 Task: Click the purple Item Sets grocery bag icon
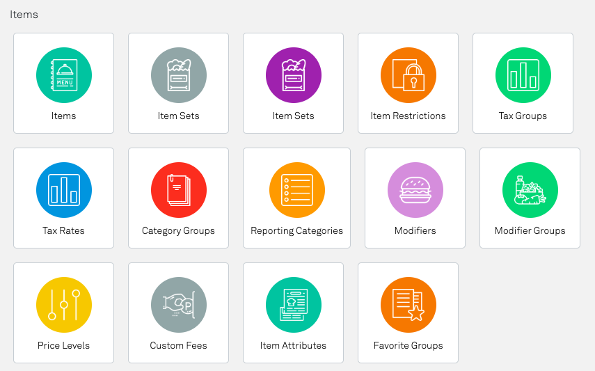click(x=294, y=75)
